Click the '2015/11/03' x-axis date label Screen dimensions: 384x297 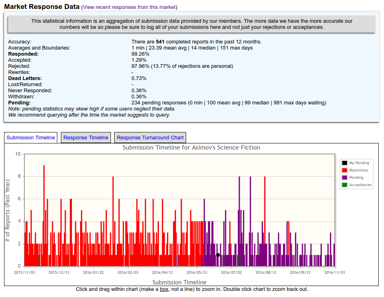click(x=24, y=273)
